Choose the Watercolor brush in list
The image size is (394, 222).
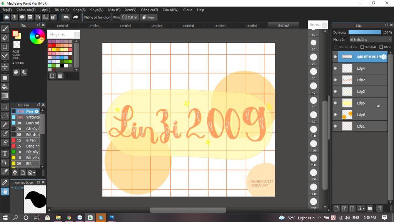[25, 117]
